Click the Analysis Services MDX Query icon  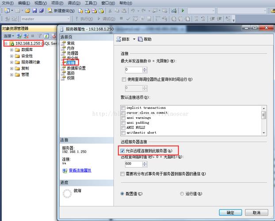[x=88, y=11]
